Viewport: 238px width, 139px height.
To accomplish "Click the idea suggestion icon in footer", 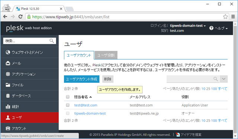I will 178,135.
